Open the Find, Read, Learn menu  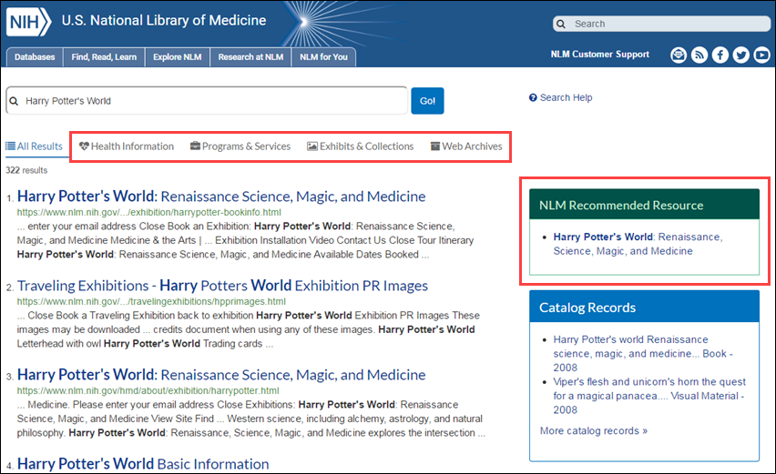point(104,57)
